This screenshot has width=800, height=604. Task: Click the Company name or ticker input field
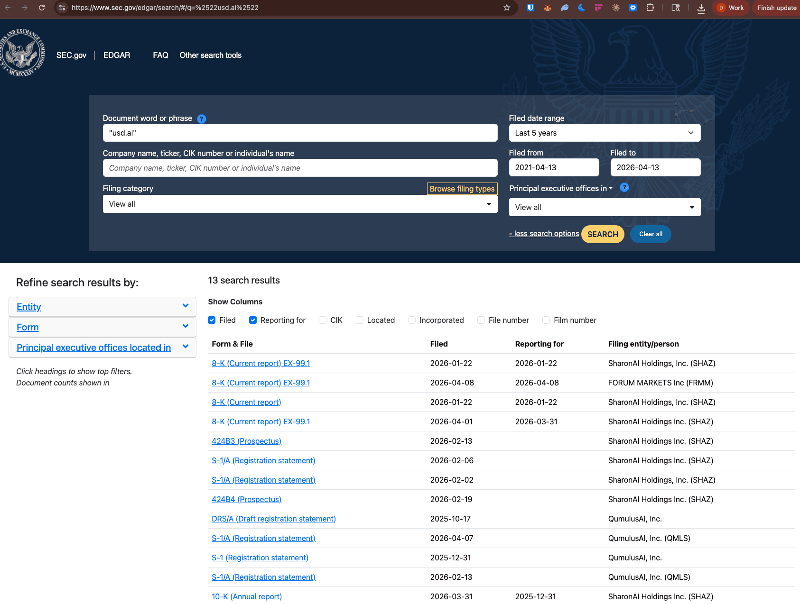[x=300, y=168]
